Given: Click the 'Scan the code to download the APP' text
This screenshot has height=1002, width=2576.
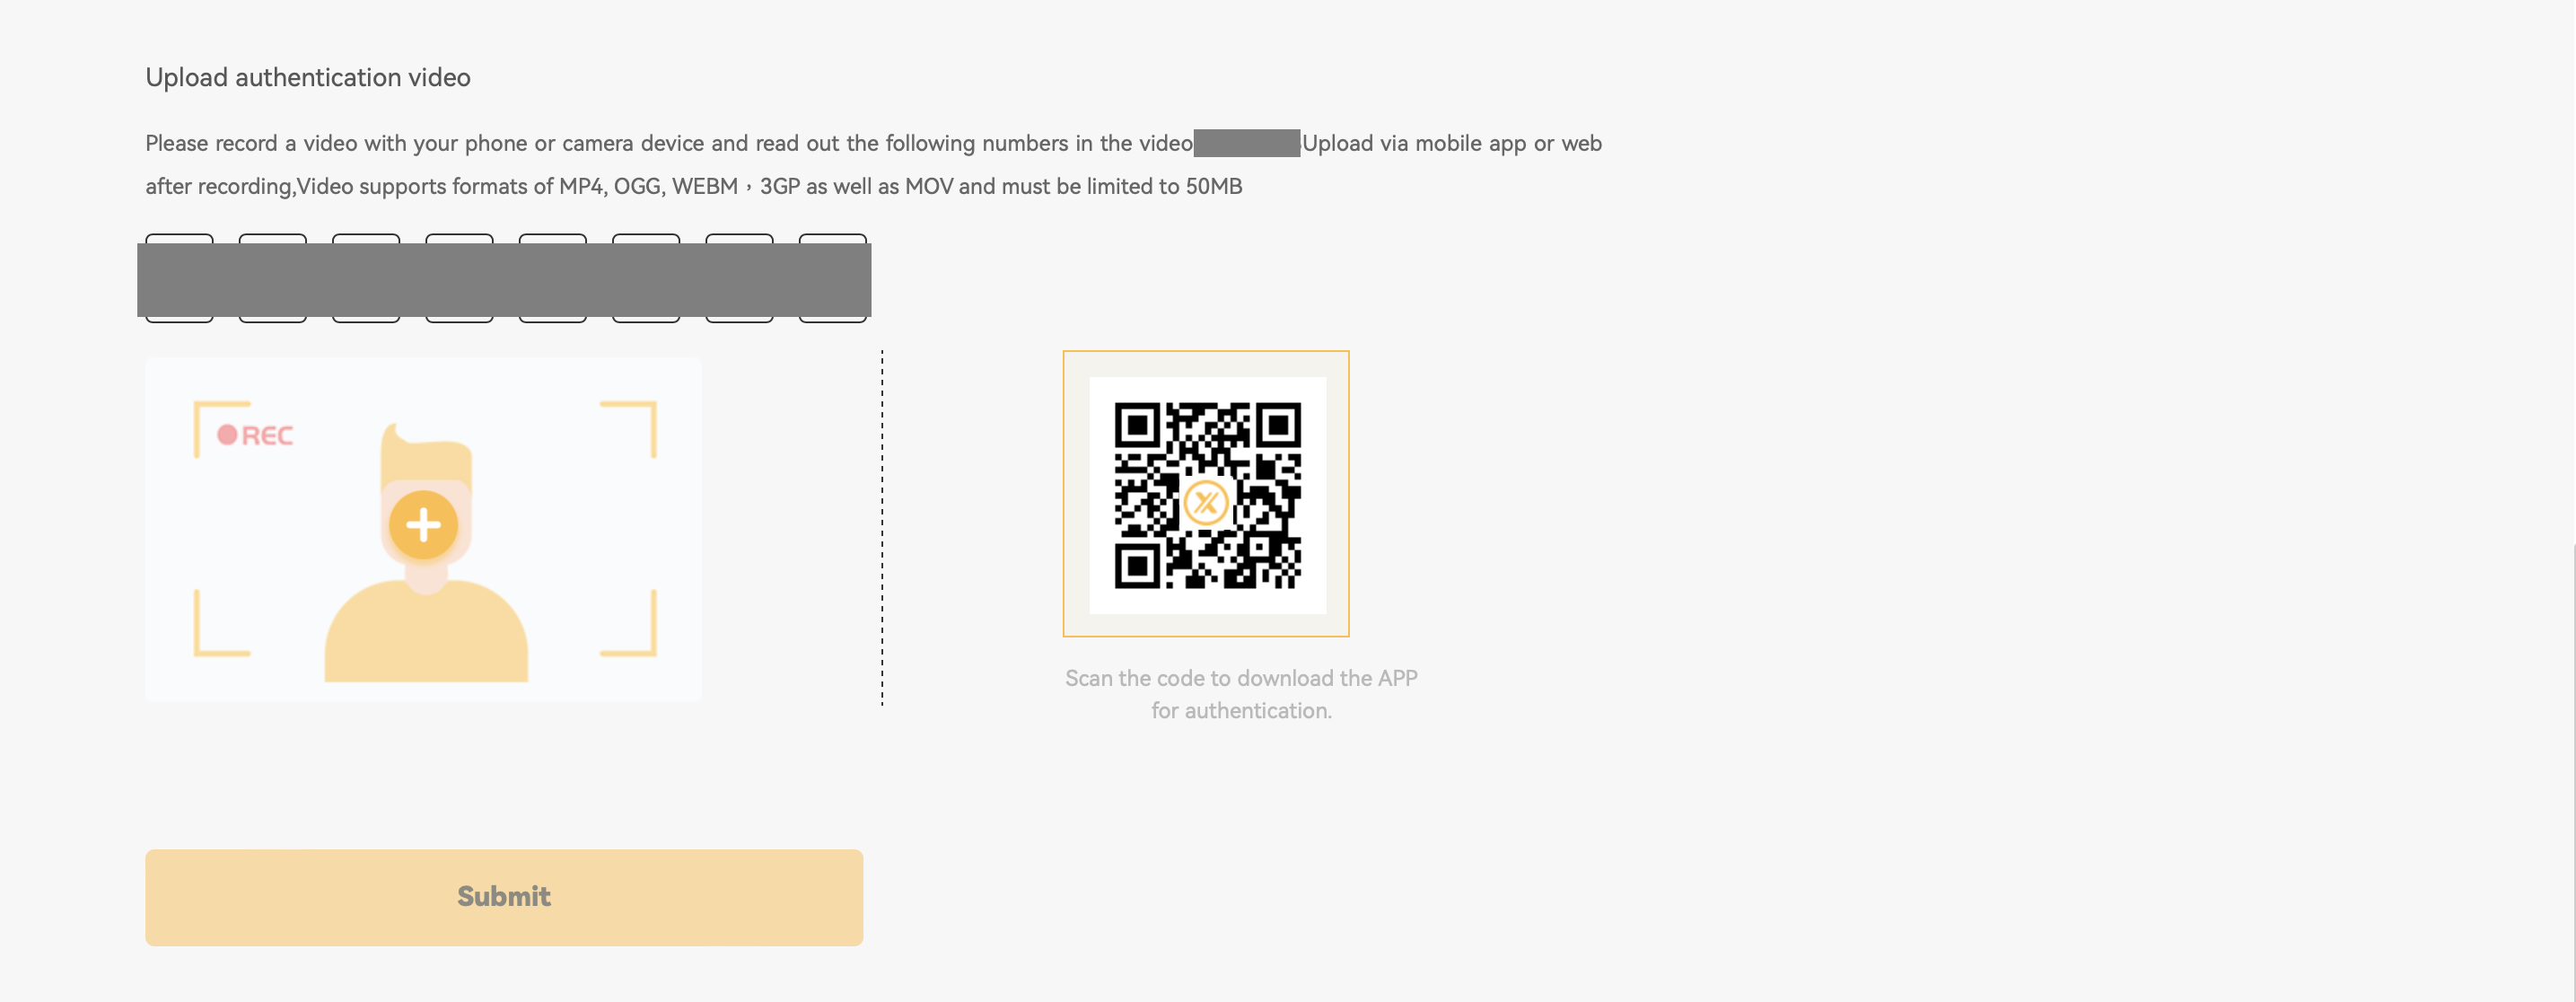Looking at the screenshot, I should 1241,678.
